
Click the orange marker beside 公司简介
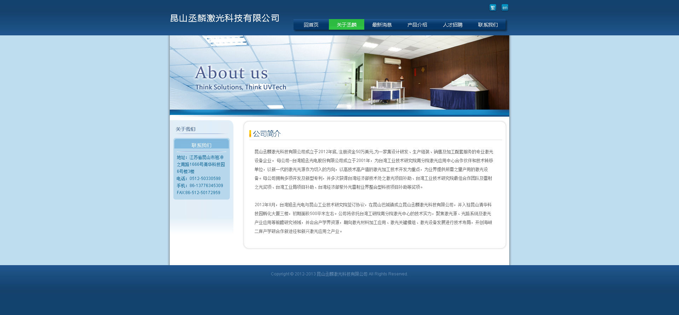250,134
